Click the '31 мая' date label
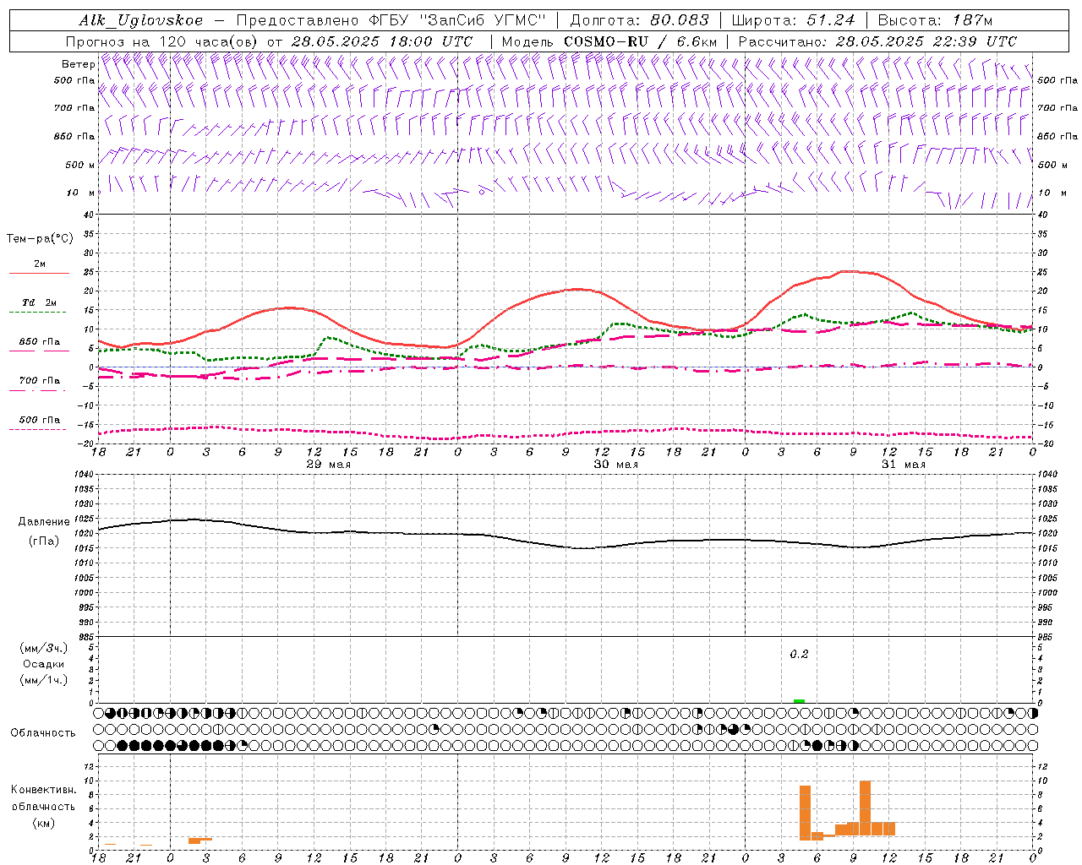Screen dimensions: 1082x865 [904, 465]
